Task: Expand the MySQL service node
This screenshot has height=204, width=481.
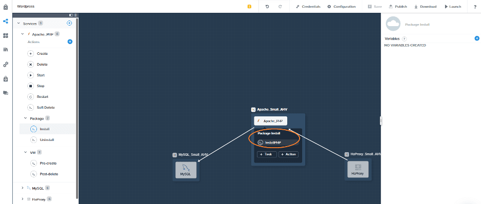Action: (23, 188)
